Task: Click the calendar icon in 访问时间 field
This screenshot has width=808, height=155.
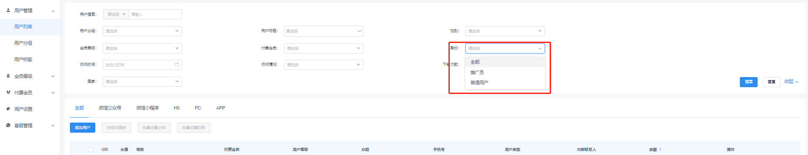Action: point(177,65)
